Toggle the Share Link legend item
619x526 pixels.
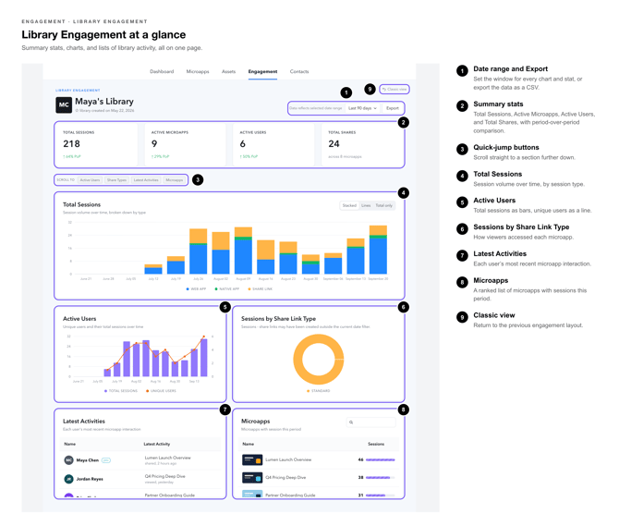tap(261, 289)
